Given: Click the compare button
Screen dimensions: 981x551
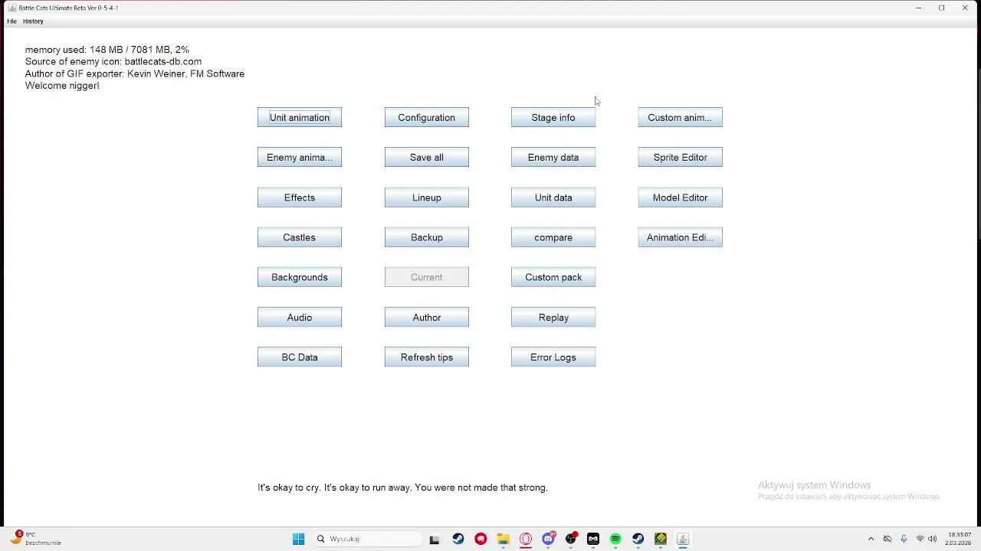Looking at the screenshot, I should click(553, 237).
